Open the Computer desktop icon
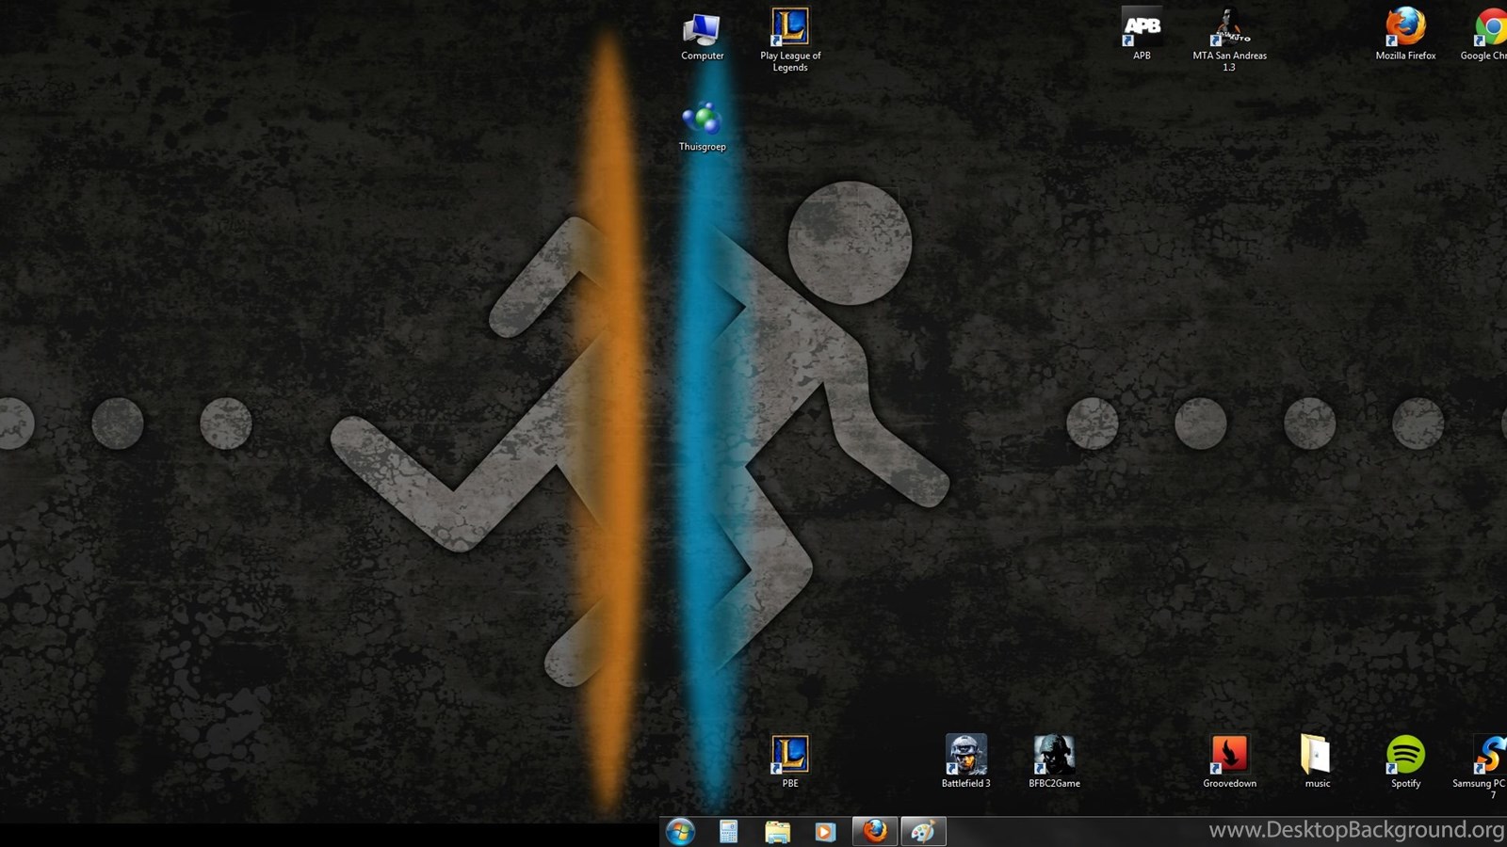This screenshot has width=1507, height=847. tap(702, 31)
